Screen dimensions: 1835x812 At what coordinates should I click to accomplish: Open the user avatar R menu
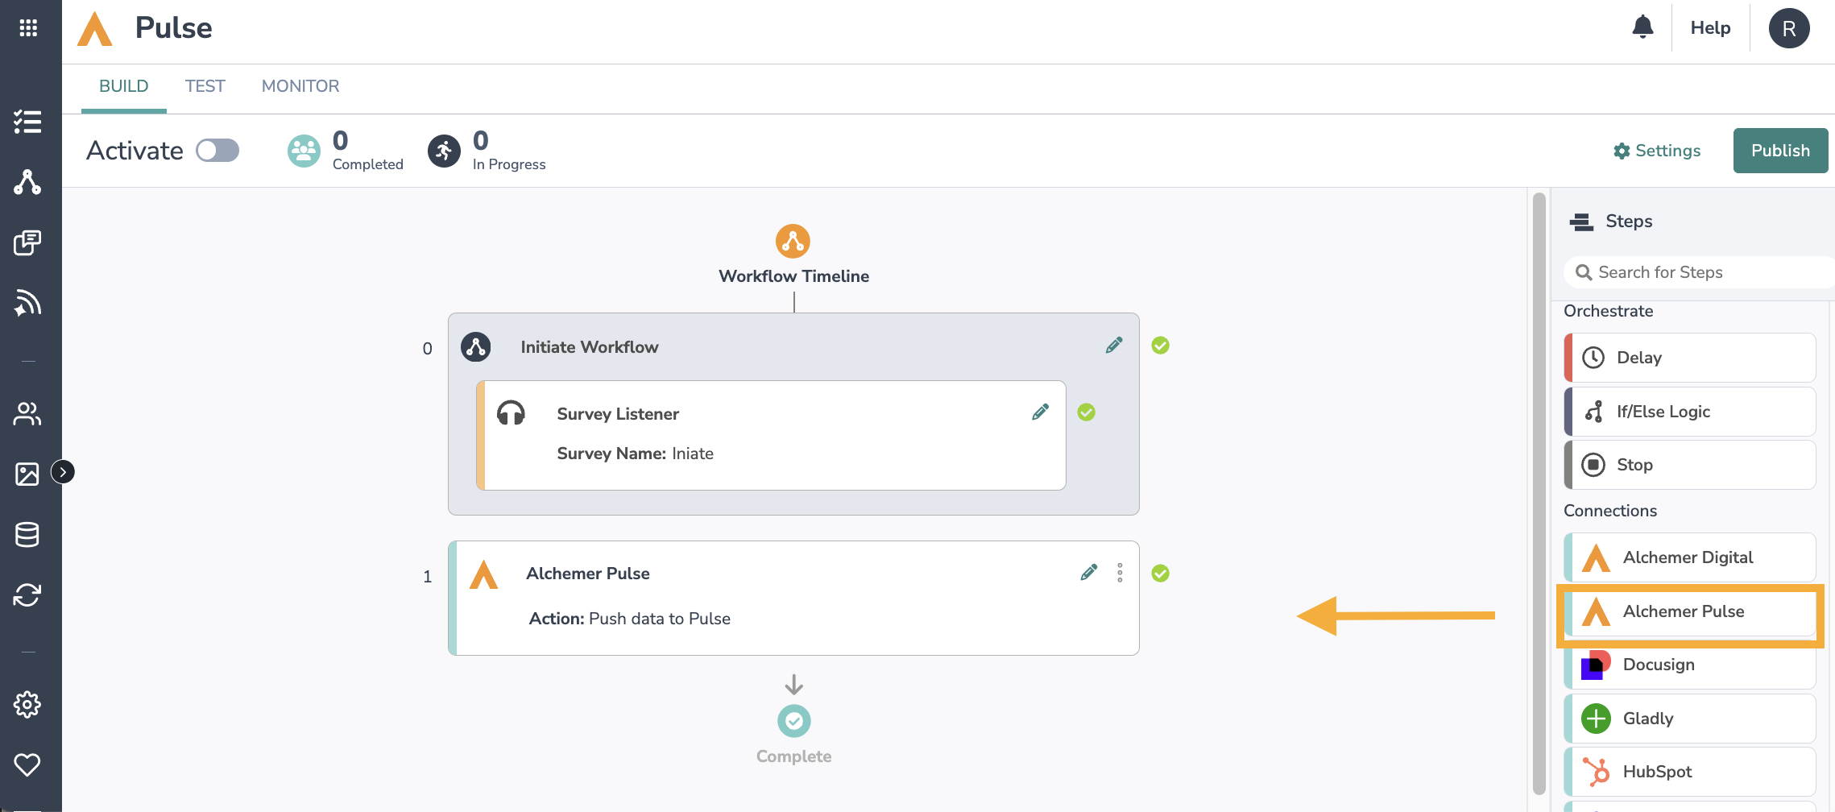(1788, 28)
